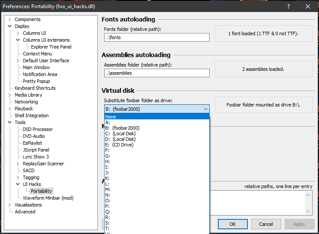The height and width of the screenshot is (234, 319).
Task: Expand the ReplayGain Scanner node
Action: (x=18, y=164)
